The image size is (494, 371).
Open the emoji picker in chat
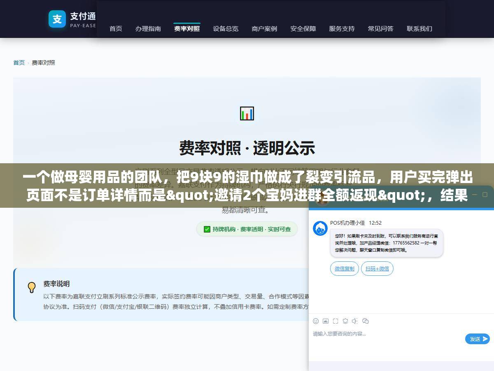tap(316, 321)
